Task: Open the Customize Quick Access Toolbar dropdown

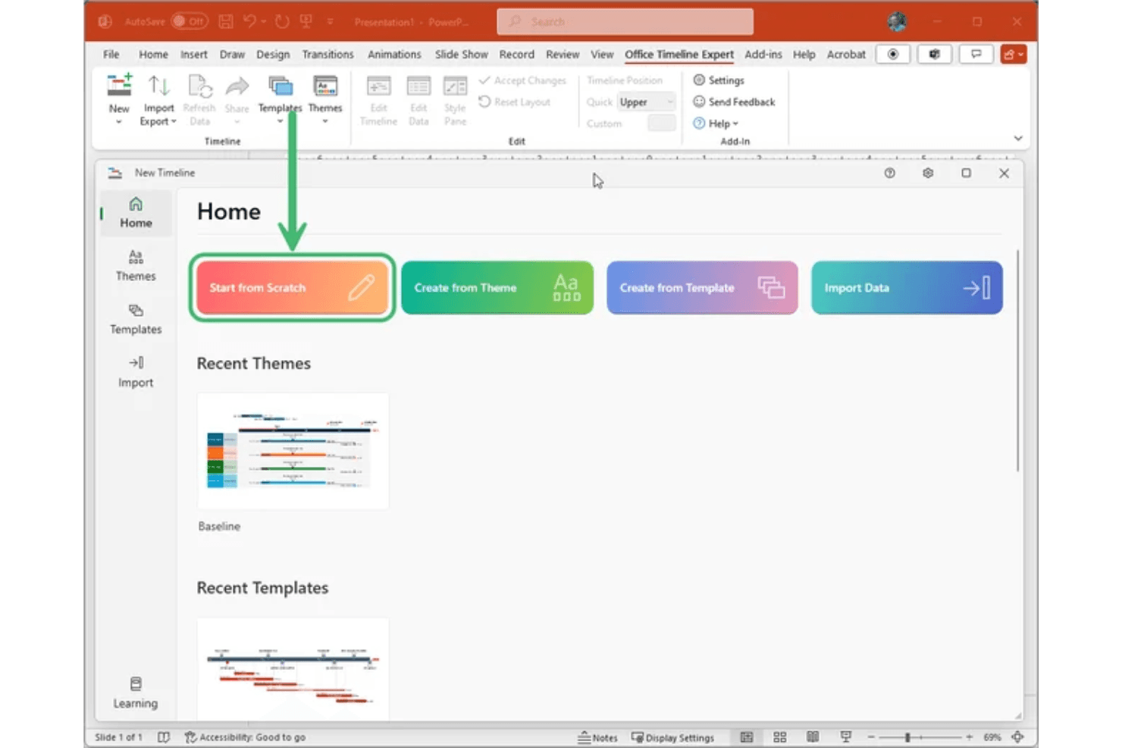Action: pyautogui.click(x=331, y=21)
